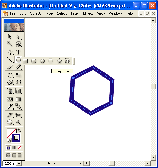Open the 1200% zoom level dropdown
158x168 pixels.
19,164
